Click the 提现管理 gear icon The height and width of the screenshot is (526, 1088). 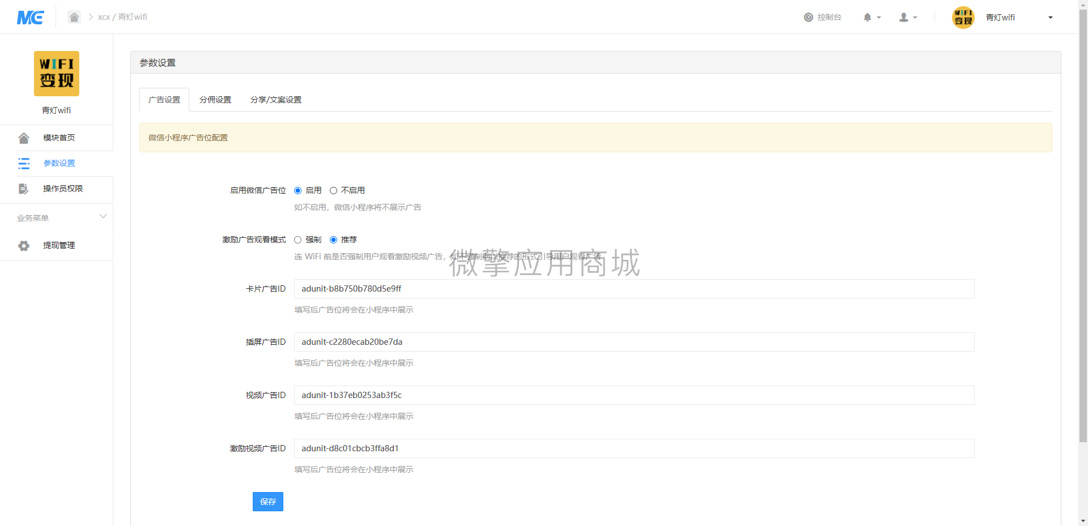pyautogui.click(x=24, y=246)
